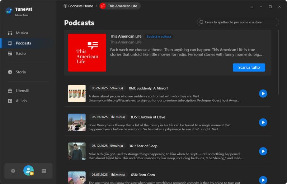Click the TunePat logo icon
The width and height of the screenshot is (287, 184).
coord(9,11)
